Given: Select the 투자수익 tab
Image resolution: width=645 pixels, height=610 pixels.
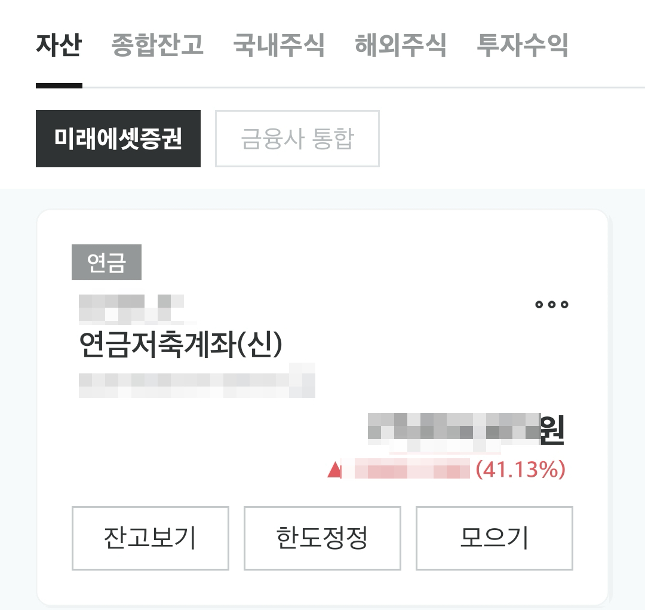Looking at the screenshot, I should (523, 44).
